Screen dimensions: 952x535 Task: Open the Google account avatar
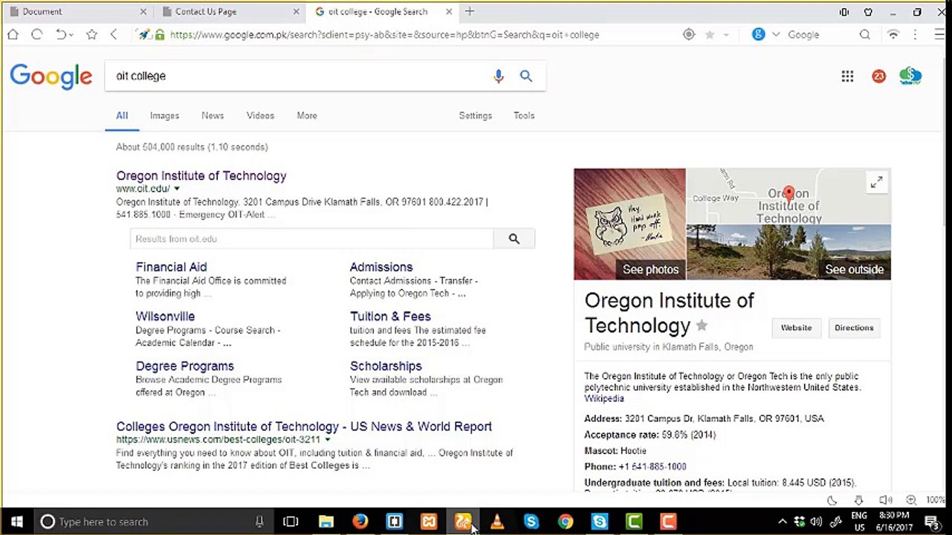[x=910, y=76]
